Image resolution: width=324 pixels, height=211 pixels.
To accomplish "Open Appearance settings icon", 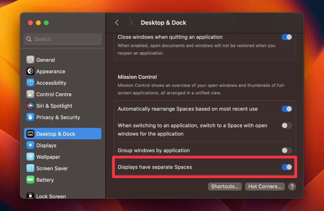I will [30, 71].
